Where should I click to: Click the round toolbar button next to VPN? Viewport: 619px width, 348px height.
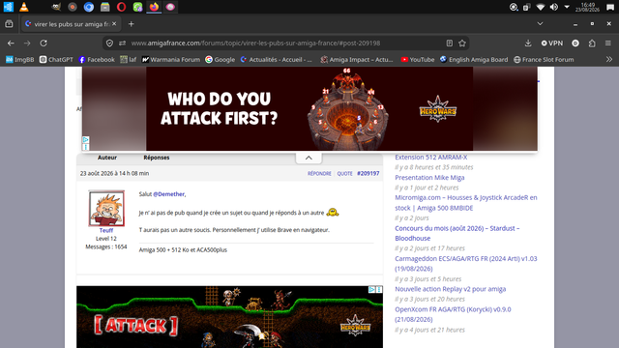point(575,43)
